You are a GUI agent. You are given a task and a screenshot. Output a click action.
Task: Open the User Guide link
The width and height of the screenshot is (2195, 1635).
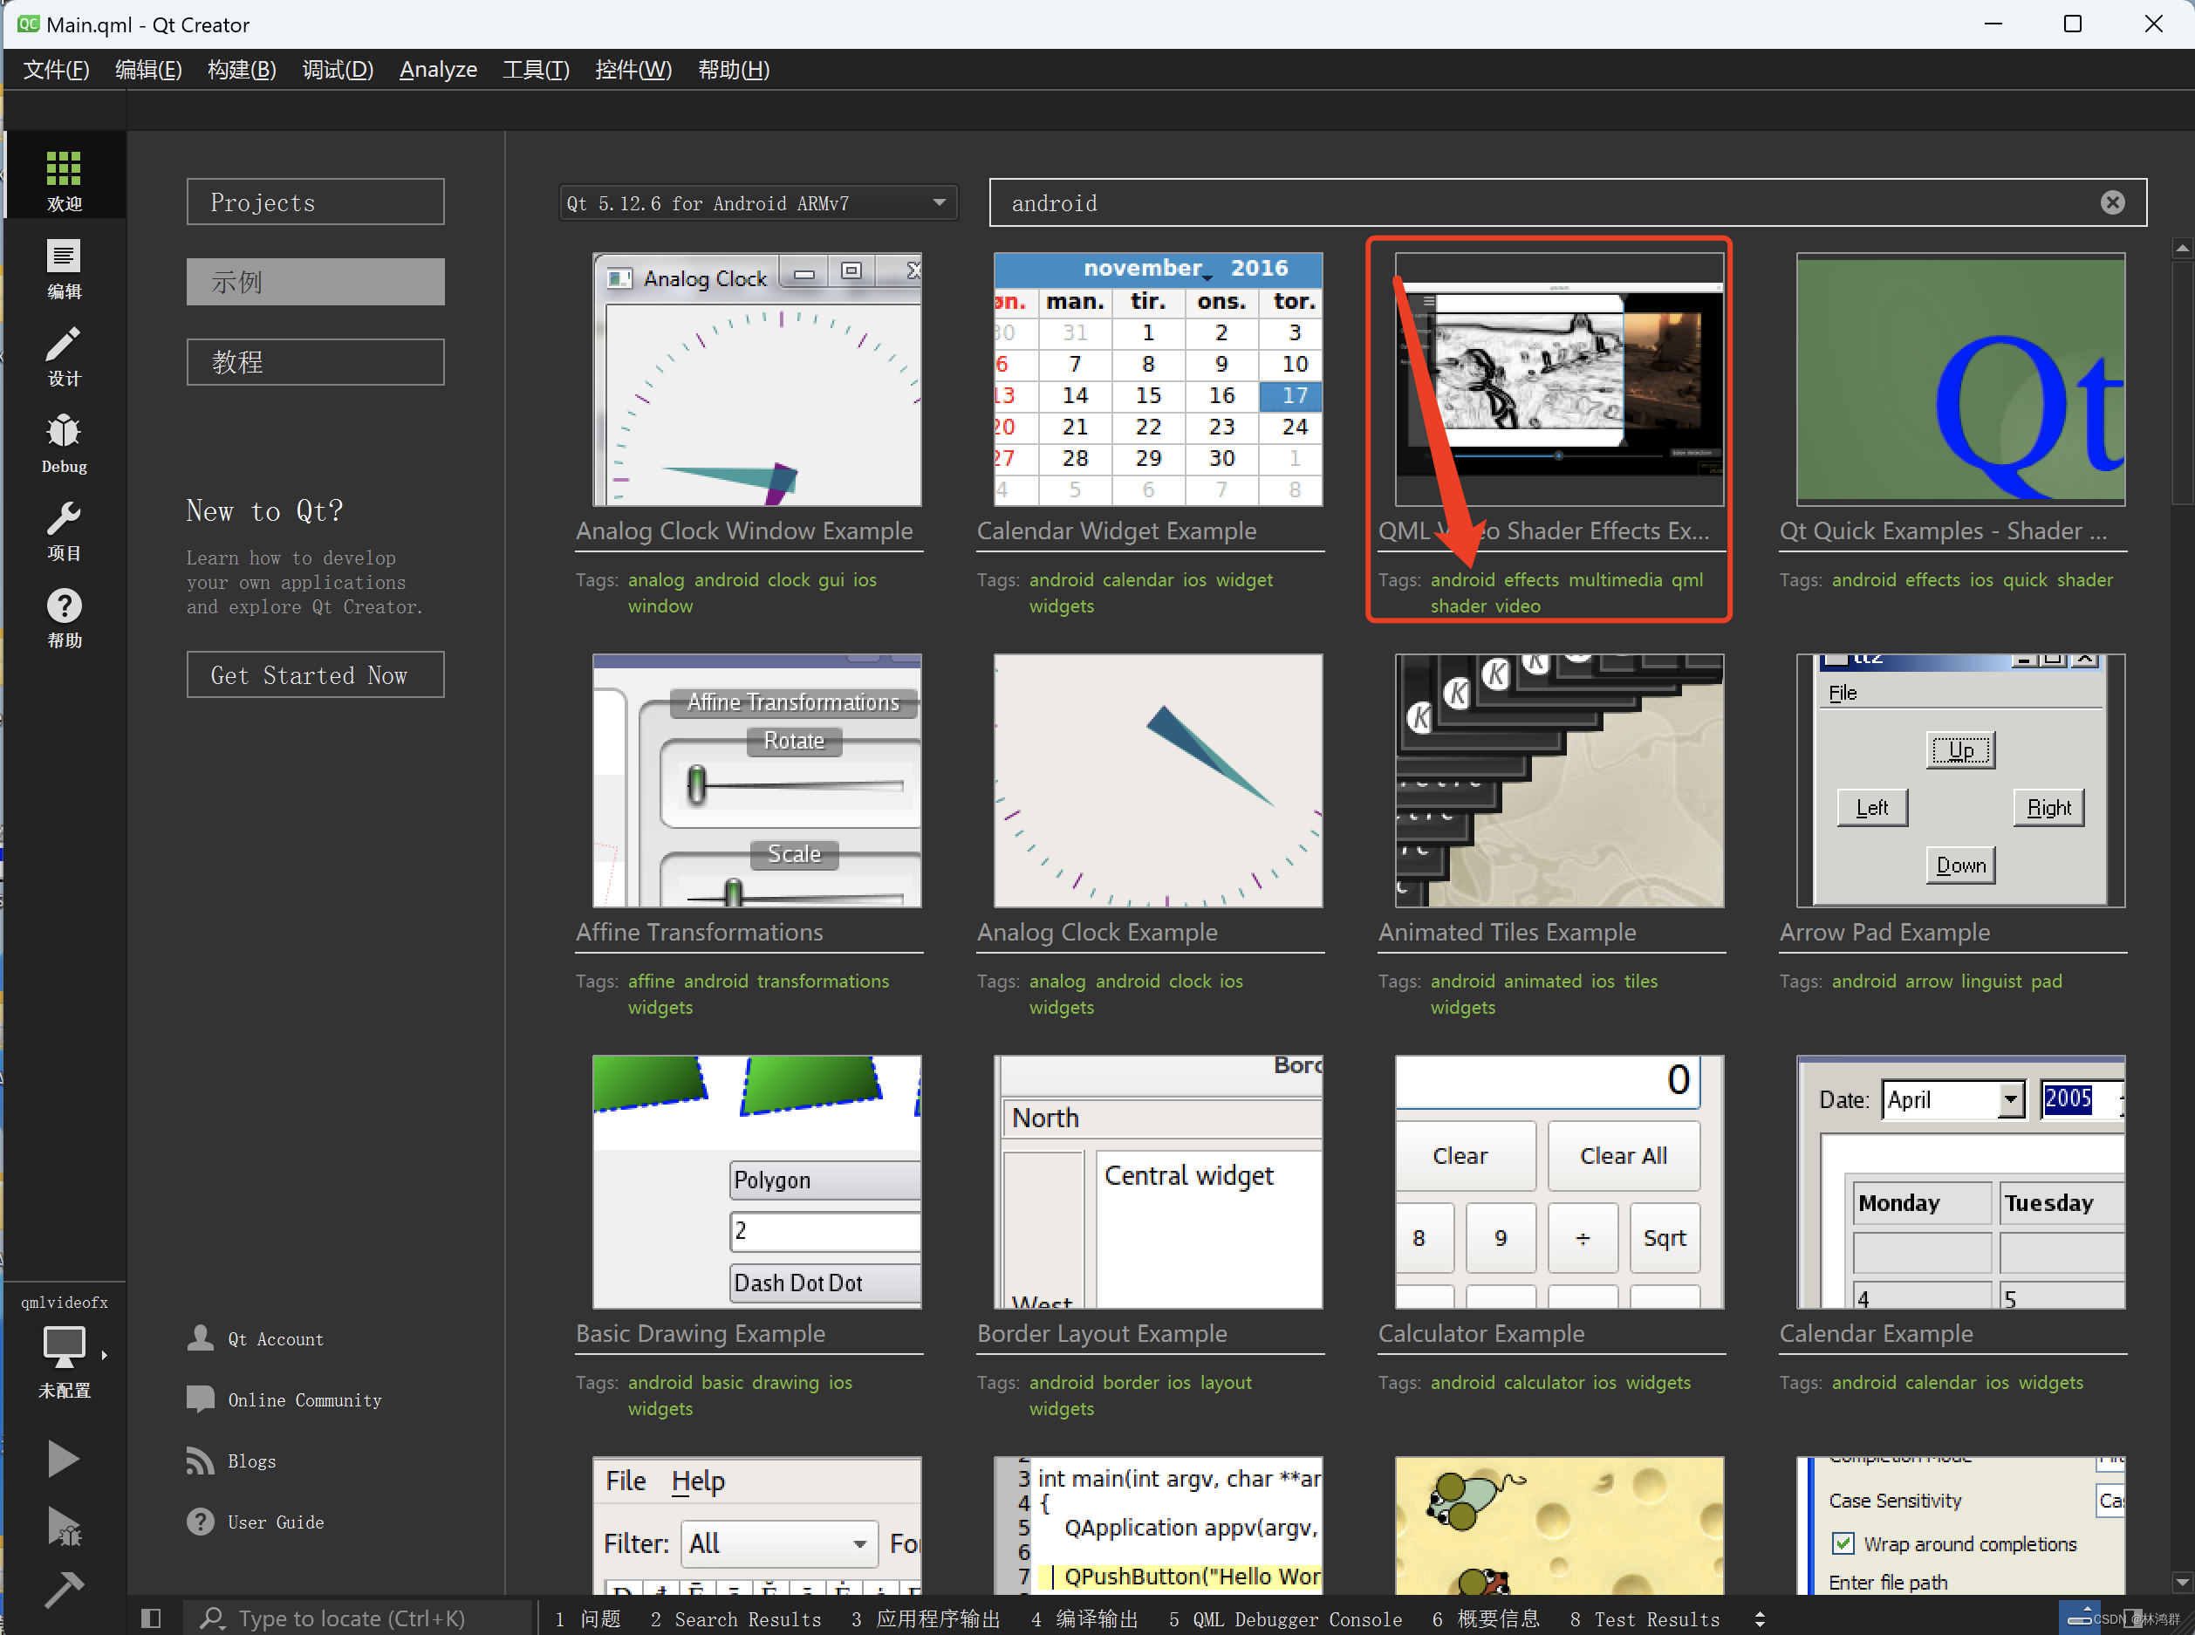click(x=275, y=1522)
